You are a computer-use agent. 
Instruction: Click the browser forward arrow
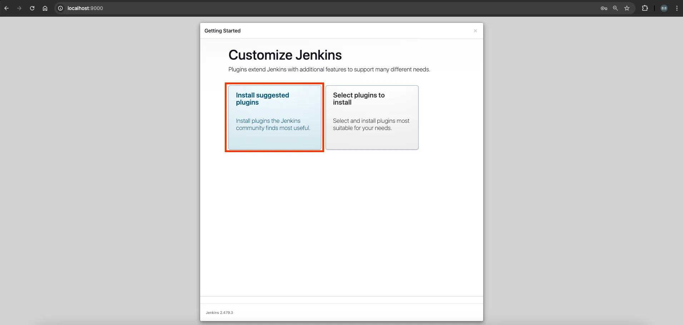19,8
